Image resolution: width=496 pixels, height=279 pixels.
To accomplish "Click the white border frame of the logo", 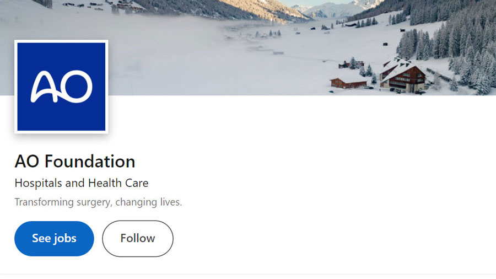I will point(16,87).
